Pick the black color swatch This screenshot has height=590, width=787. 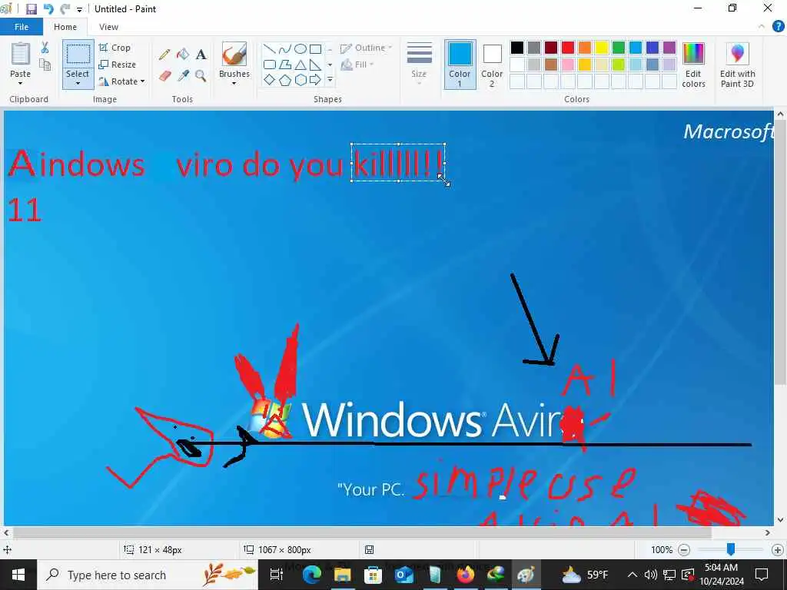click(x=517, y=48)
